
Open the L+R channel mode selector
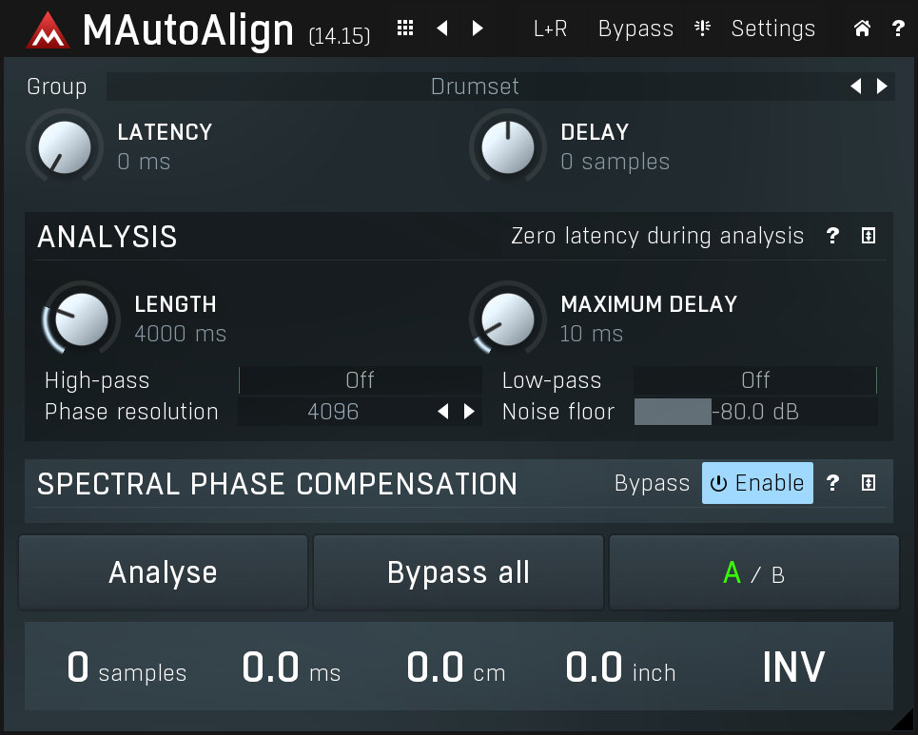coord(550,29)
